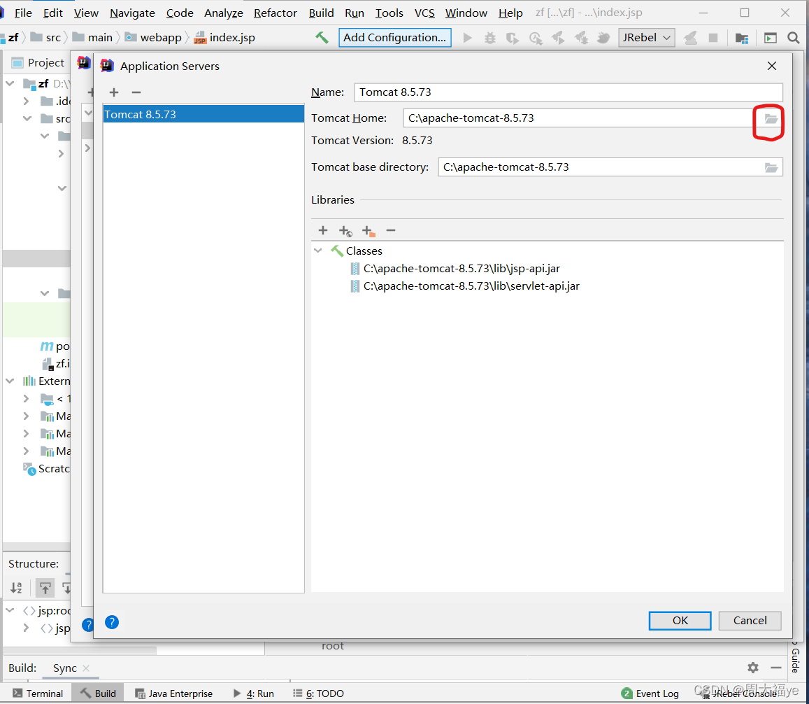
Task: Open the Java Enterprise tool window
Action: click(x=174, y=694)
